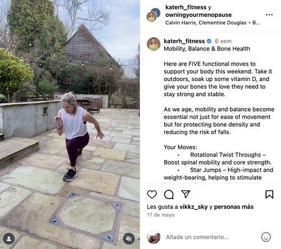The height and width of the screenshot is (249, 281).
Task: Open owningyourmenopause profile link
Action: click(x=199, y=15)
